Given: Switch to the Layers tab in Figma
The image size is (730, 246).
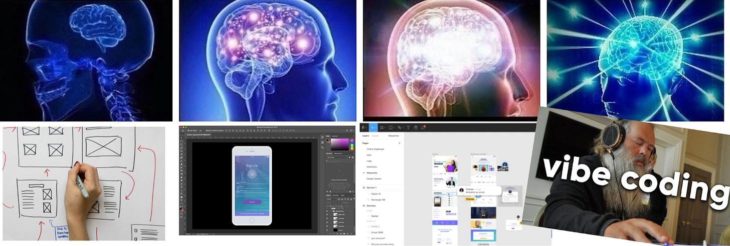Looking at the screenshot, I should [366, 135].
